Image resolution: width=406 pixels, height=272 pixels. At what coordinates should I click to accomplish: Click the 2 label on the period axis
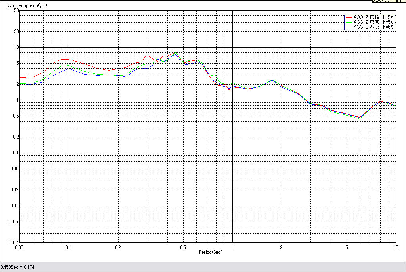pos(282,247)
